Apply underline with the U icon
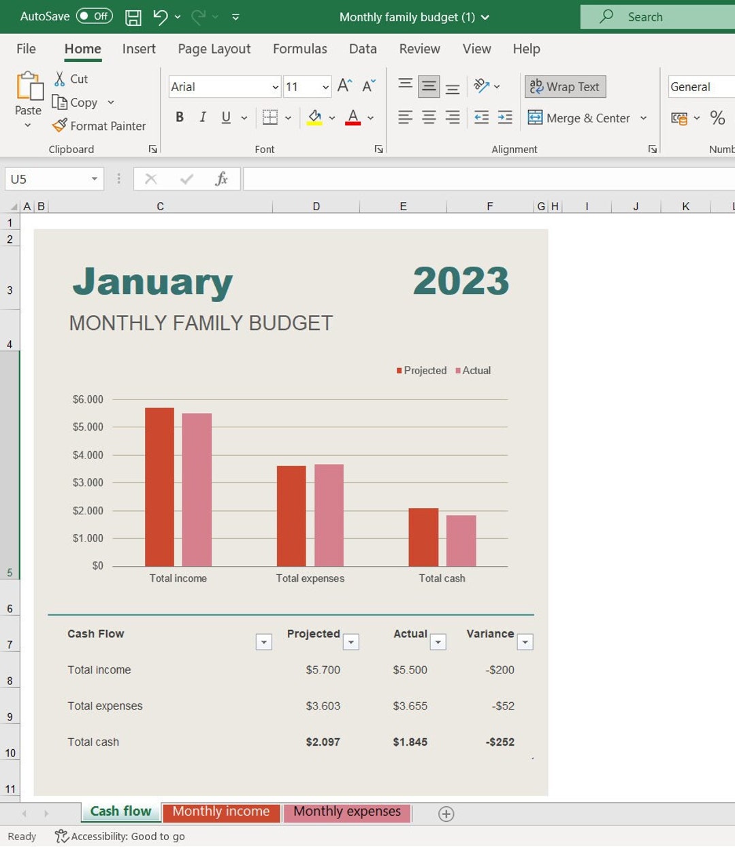Viewport: 735px width, 847px height. point(225,117)
